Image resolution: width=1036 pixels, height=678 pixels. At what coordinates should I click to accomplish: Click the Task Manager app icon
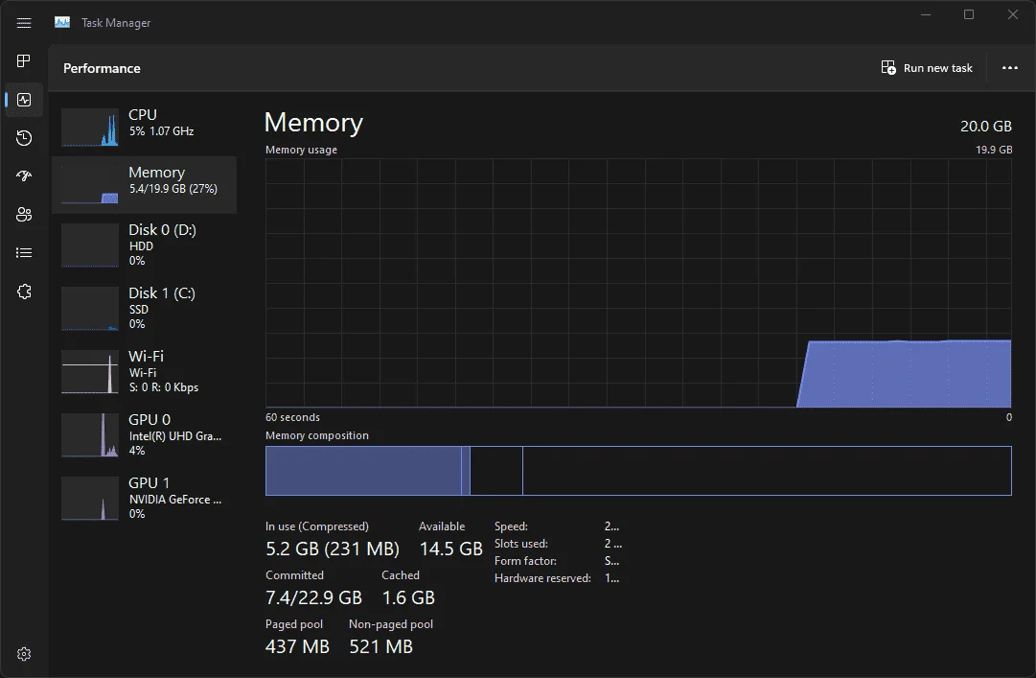[x=62, y=22]
